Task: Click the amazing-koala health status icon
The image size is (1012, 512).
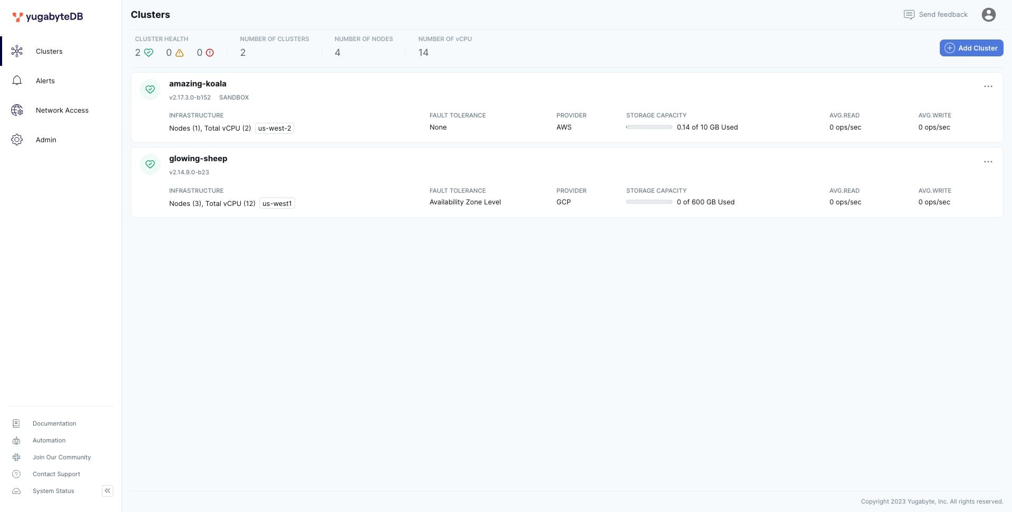Action: [150, 90]
